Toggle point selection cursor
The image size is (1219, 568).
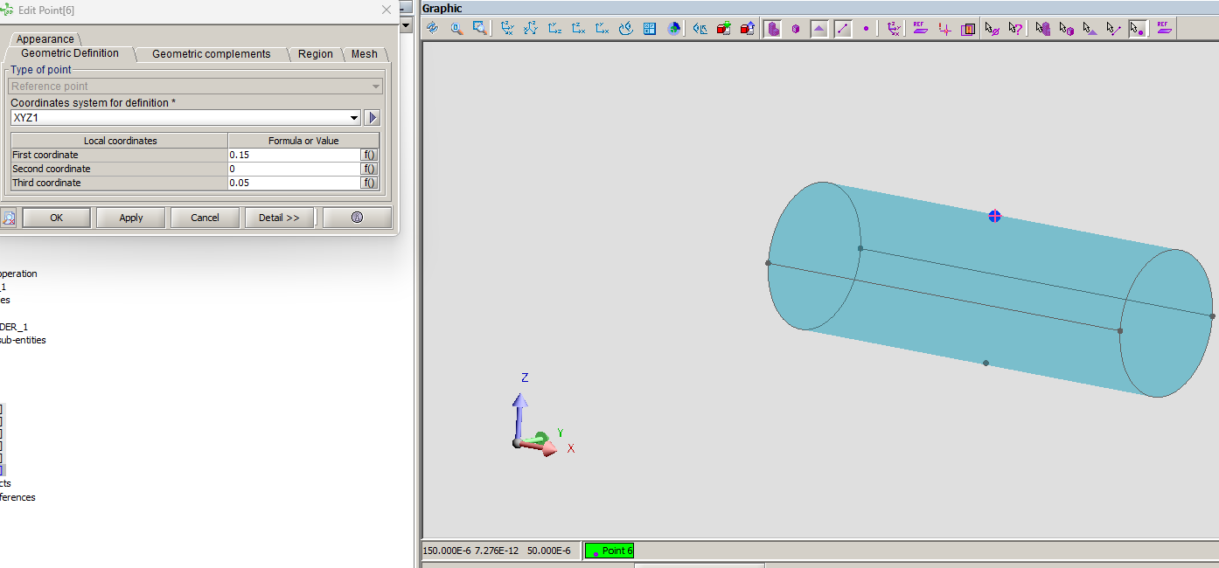tap(1137, 29)
